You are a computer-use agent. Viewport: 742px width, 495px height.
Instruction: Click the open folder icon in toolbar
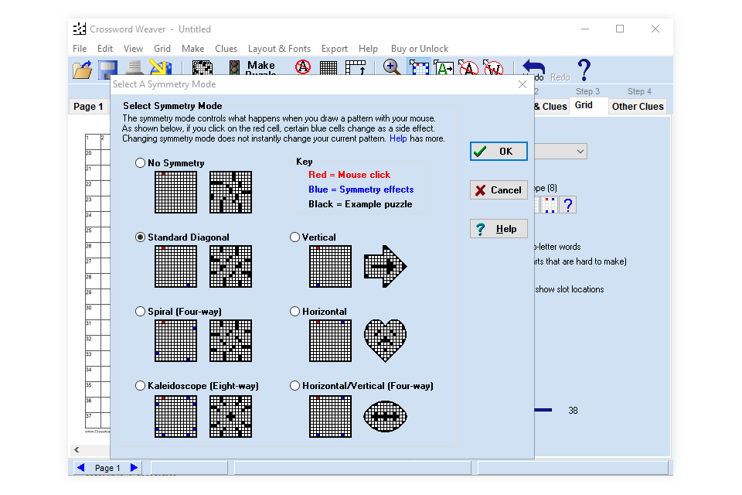coord(82,68)
